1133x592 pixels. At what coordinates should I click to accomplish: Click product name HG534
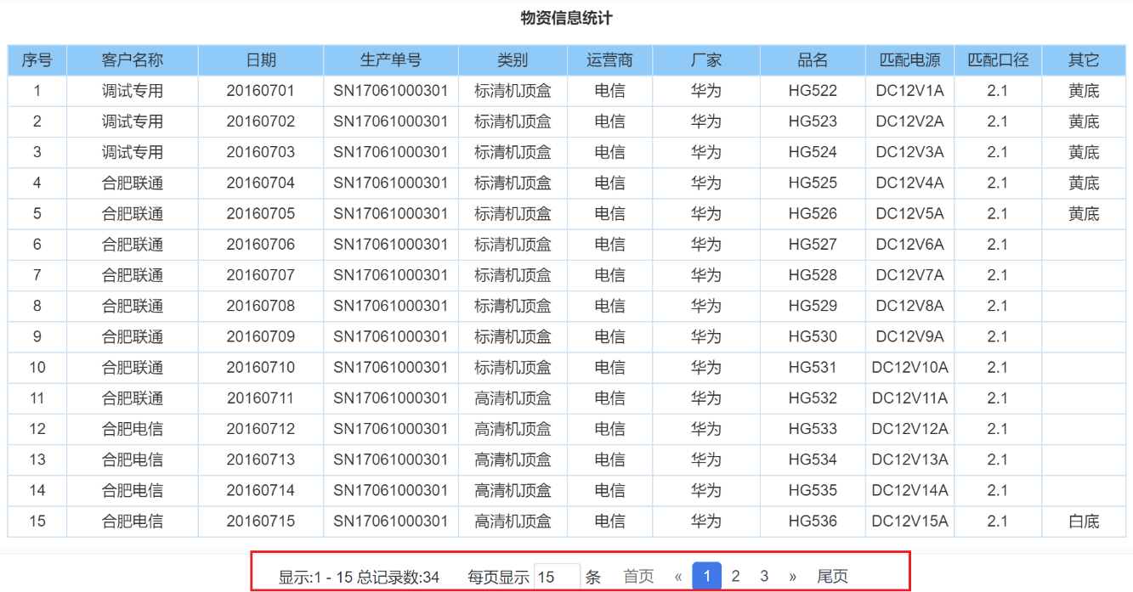click(x=813, y=460)
